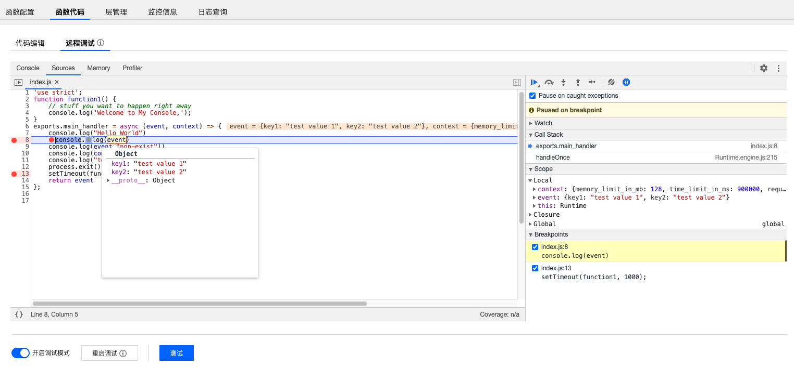The height and width of the screenshot is (367, 794).
Task: Expand the Global scope group
Action: point(530,224)
